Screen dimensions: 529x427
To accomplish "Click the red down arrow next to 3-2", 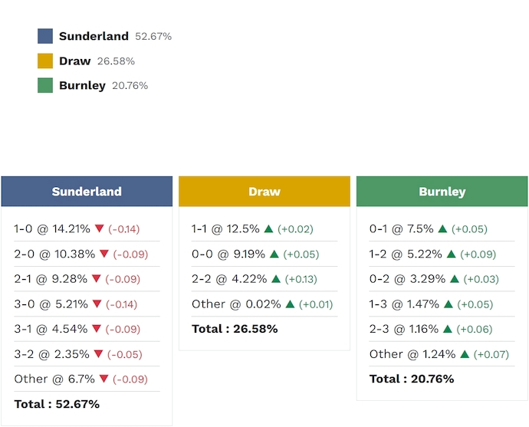I will (98, 354).
